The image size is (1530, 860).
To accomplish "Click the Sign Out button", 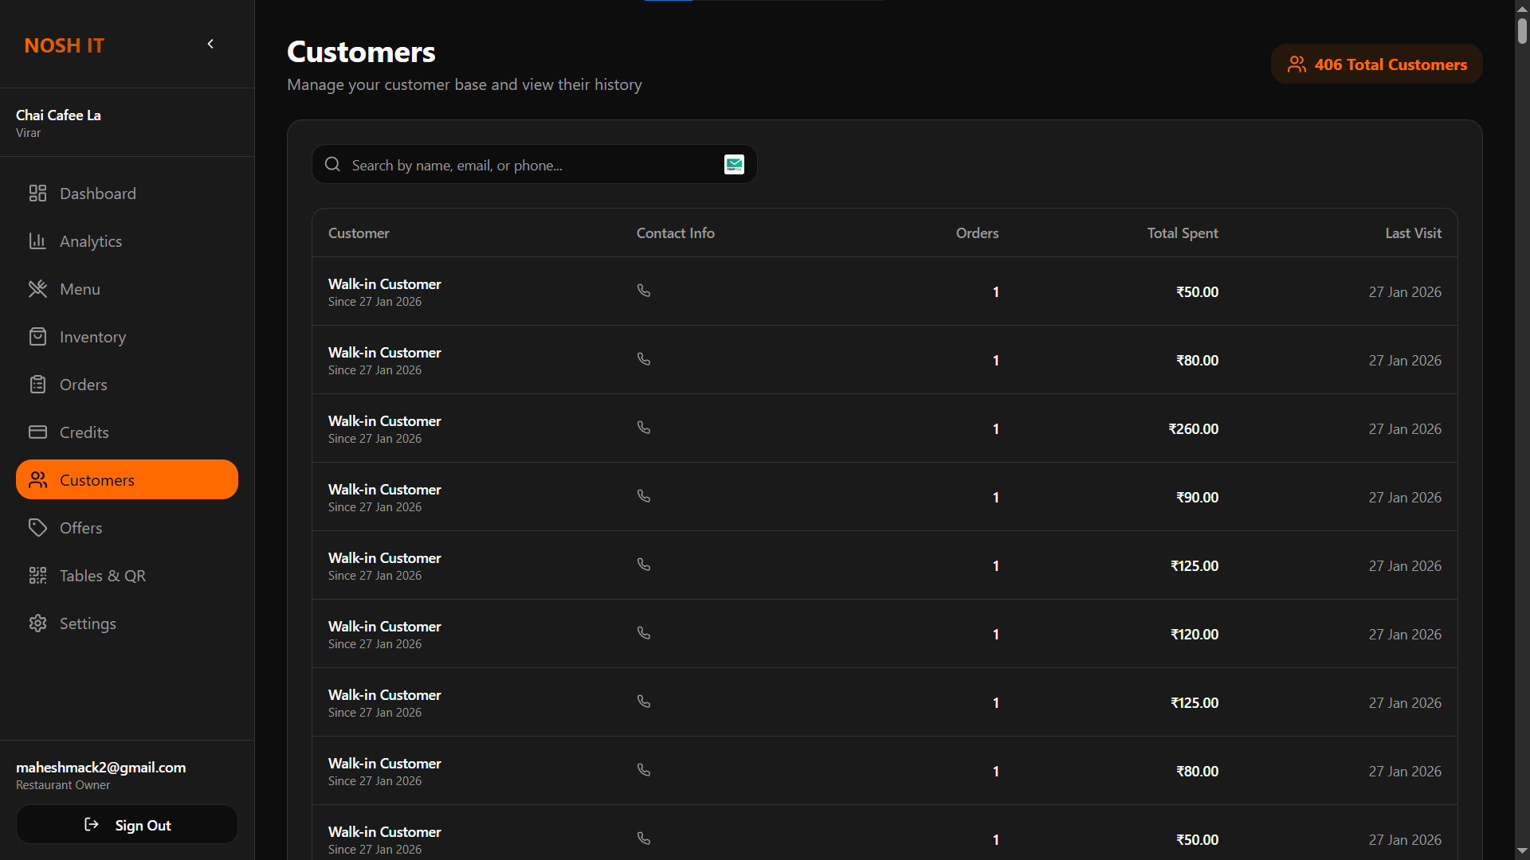I will 127,824.
